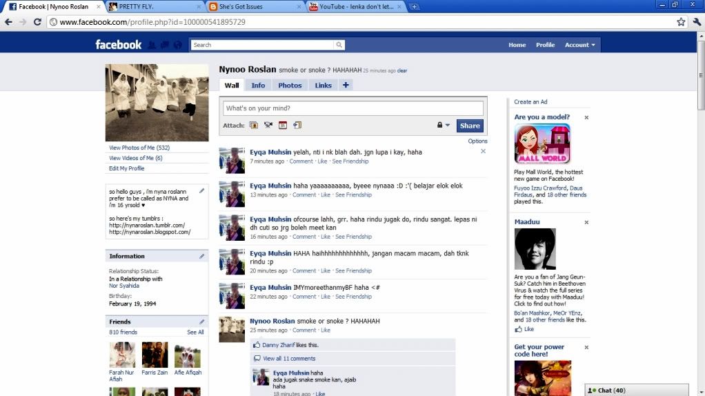Attach an event using the calendar icon
The height and width of the screenshot is (396, 705).
283,126
